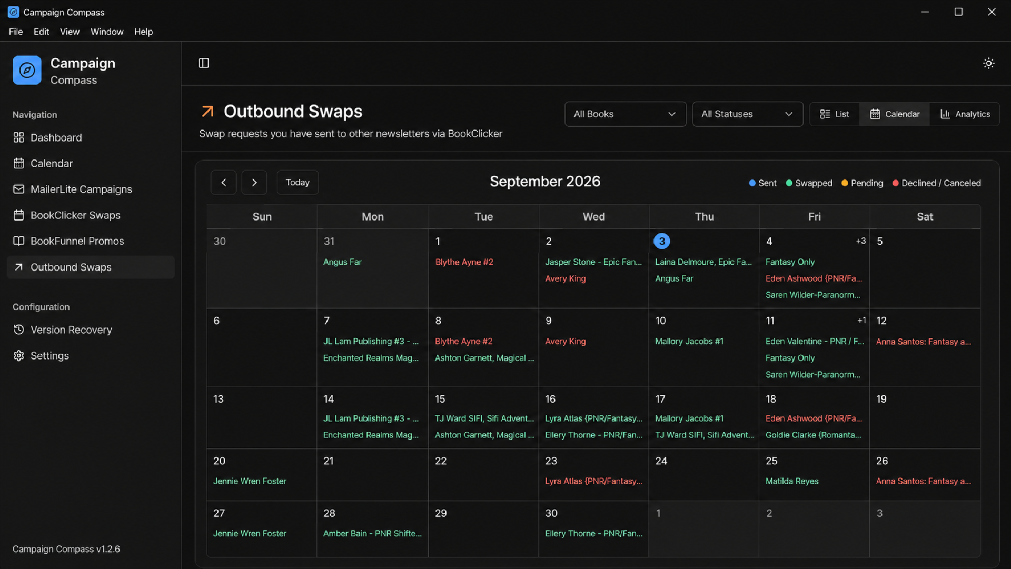Expand +3 more swaps on September 4
1011x569 pixels.
860,241
